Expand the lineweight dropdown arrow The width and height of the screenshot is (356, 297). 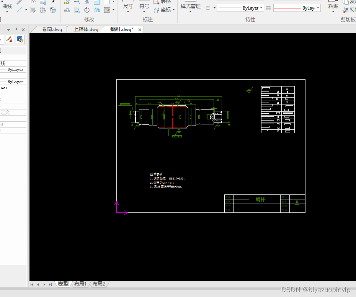click(x=214, y=8)
